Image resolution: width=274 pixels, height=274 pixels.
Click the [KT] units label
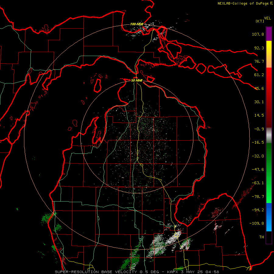(260, 21)
